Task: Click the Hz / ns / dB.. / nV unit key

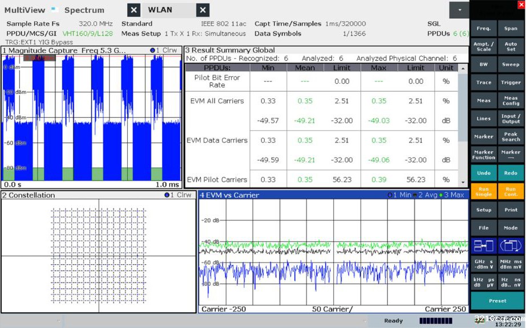Action: 511,282
